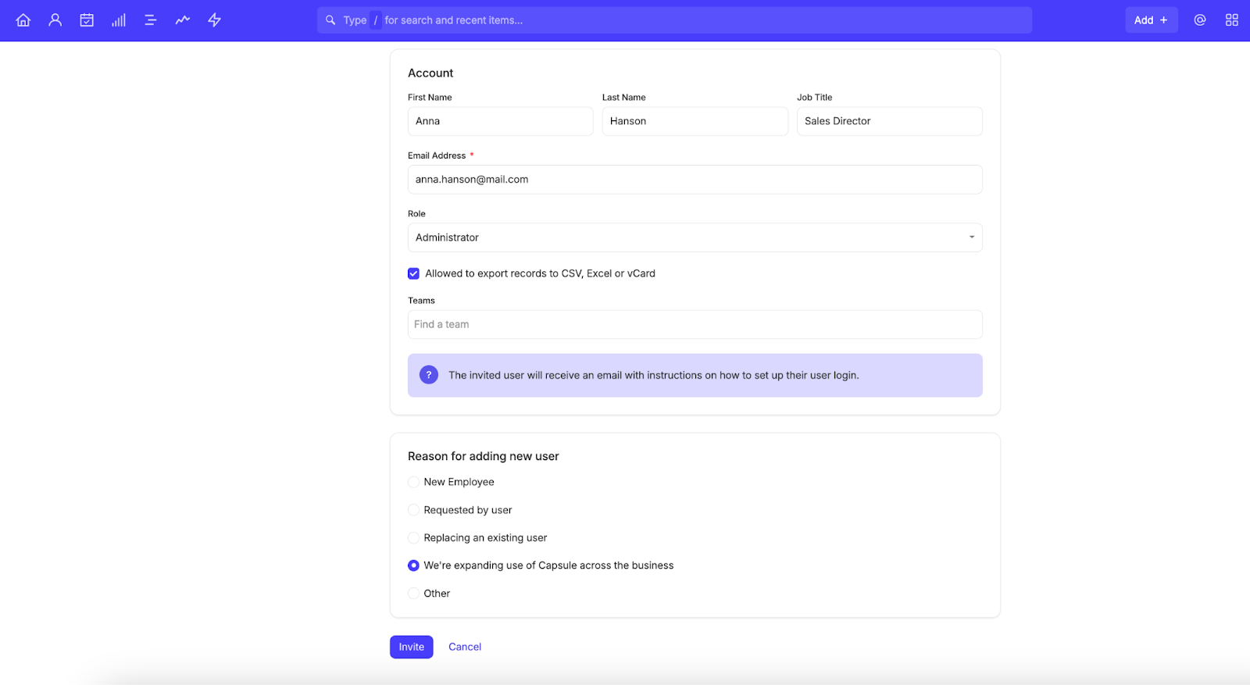Screen dimensions: 1250x685
Task: Open the Calendar and tasks icon
Action: pos(87,20)
